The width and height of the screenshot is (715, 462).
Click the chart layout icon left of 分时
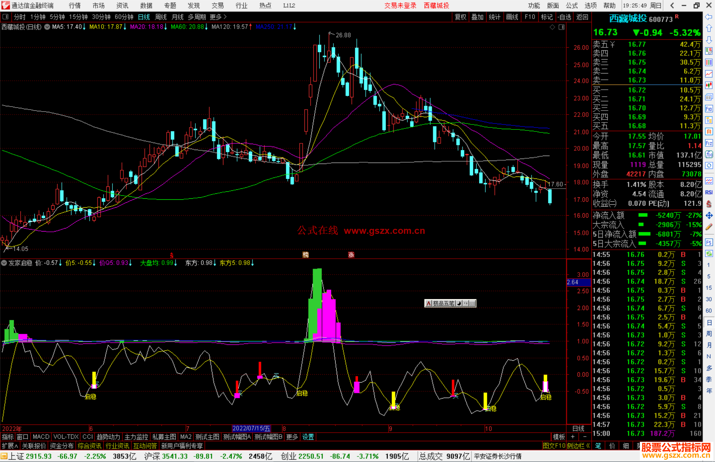coord(6,17)
